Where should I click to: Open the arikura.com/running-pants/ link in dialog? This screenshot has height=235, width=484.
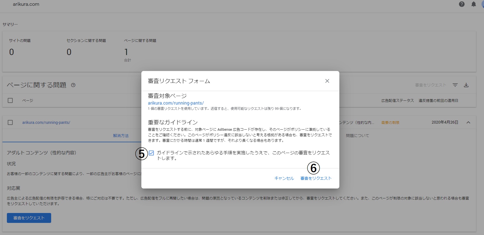pyautogui.click(x=176, y=103)
